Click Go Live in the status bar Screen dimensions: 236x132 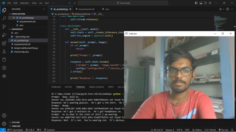(224, 130)
